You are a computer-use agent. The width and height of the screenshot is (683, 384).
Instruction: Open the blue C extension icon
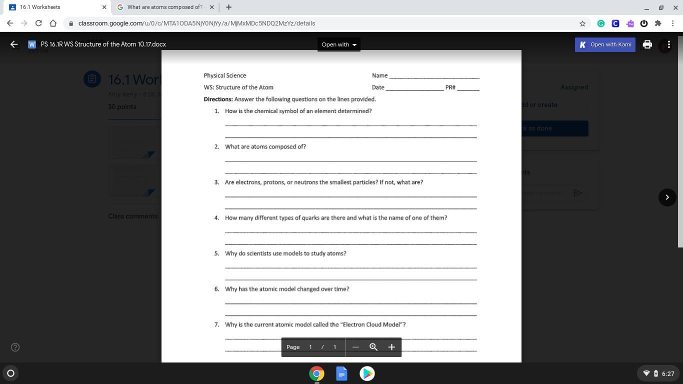click(x=615, y=23)
